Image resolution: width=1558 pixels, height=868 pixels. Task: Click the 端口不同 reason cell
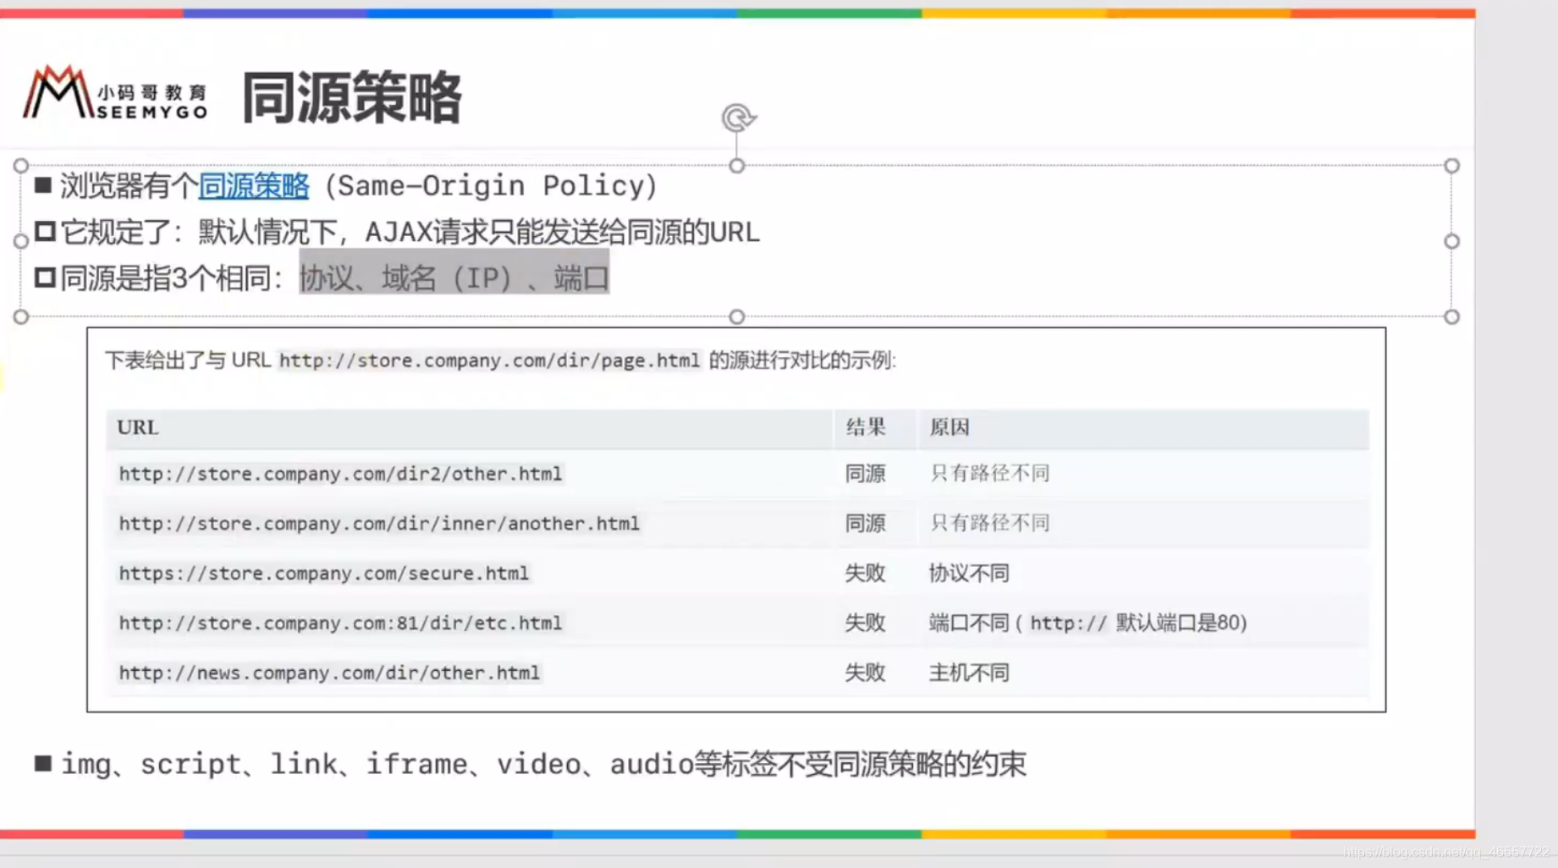(x=1088, y=624)
